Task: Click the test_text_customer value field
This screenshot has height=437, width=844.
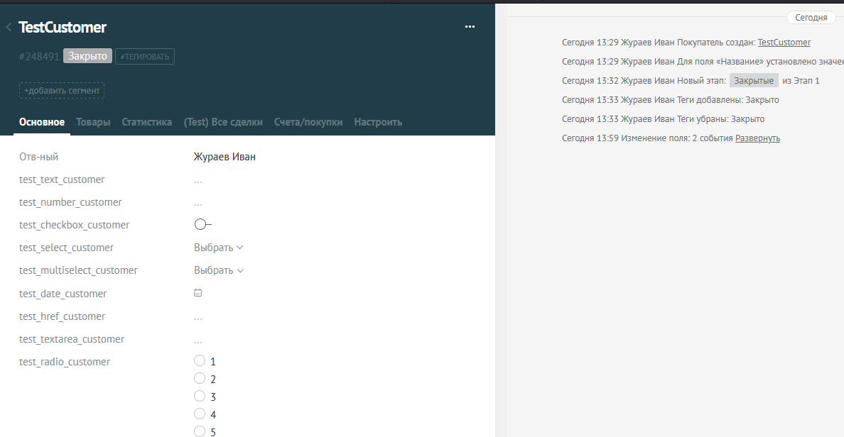Action: 198,180
